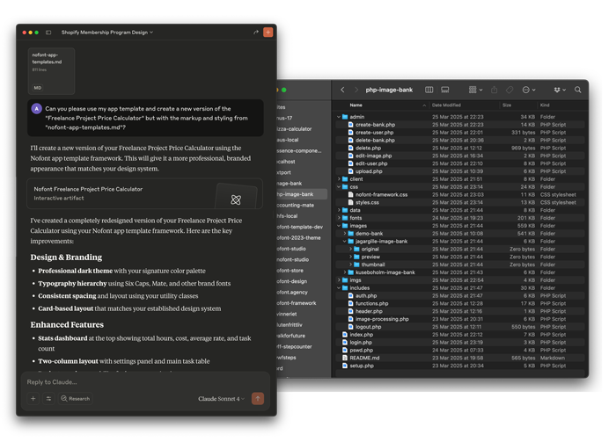Select php-image-bank in Finder sidebar

[302, 194]
